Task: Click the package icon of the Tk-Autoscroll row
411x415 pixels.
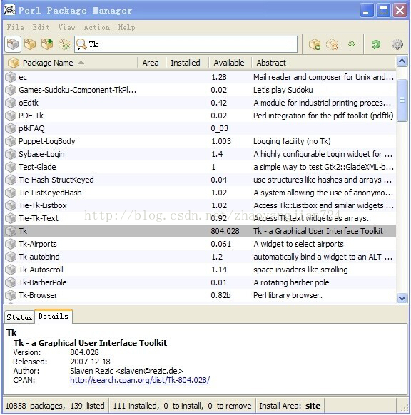Action: click(11, 270)
